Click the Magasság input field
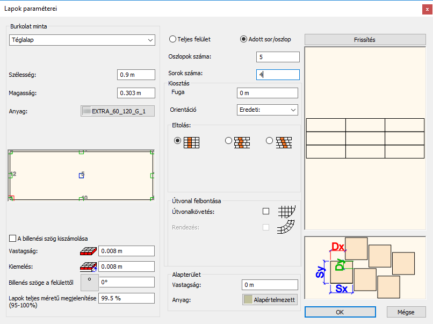433x324 pixels. pyautogui.click(x=136, y=93)
